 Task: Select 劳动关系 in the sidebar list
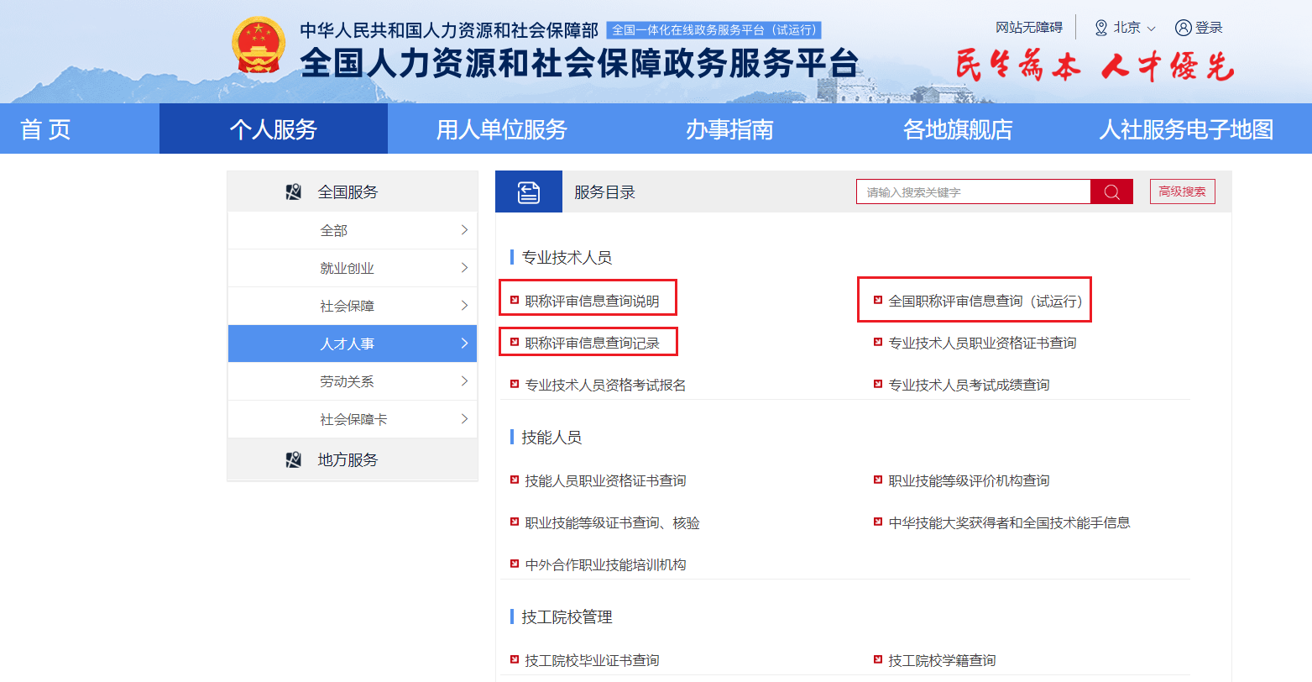(353, 381)
